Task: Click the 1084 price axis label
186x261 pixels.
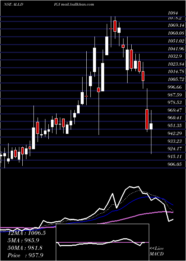Action: (x=173, y=13)
